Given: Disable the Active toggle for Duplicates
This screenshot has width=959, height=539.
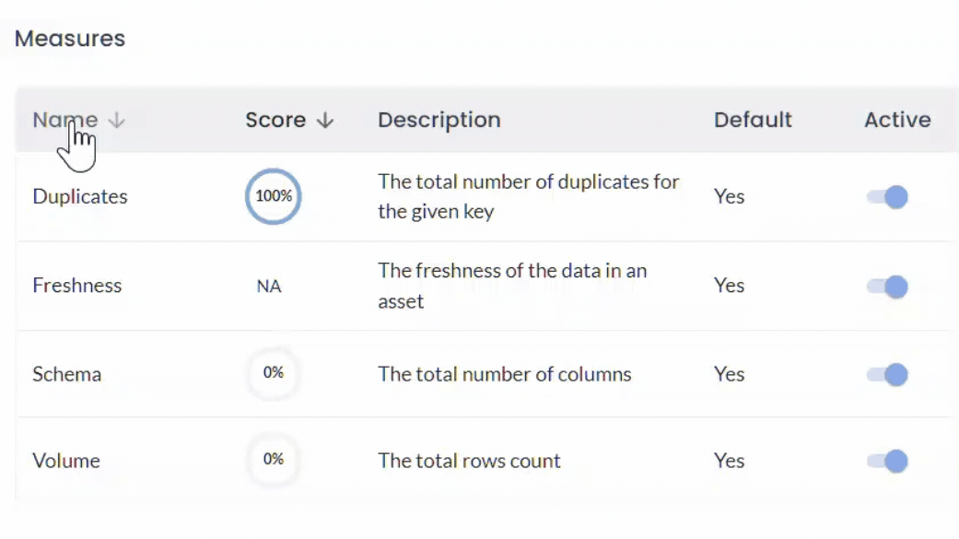Looking at the screenshot, I should [885, 195].
